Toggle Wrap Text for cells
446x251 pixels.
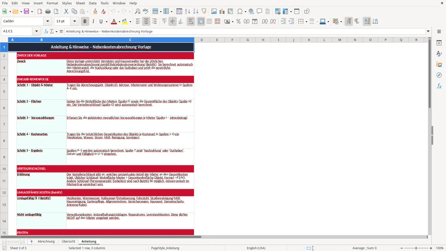pos(191,22)
